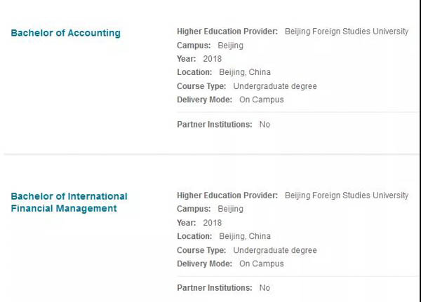This screenshot has width=421, height=302.
Task: Open the Bachelor of Accounting course link
Action: (65, 33)
